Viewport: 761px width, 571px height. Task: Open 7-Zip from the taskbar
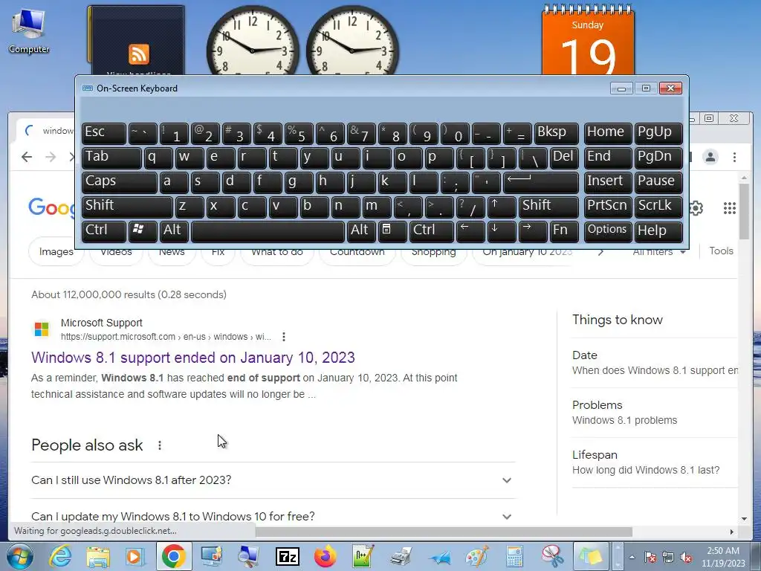288,557
